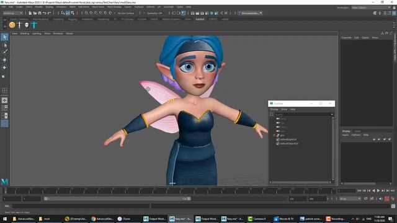Select the Scale tool in the toolbox
397x223 pixels.
click(x=4, y=76)
